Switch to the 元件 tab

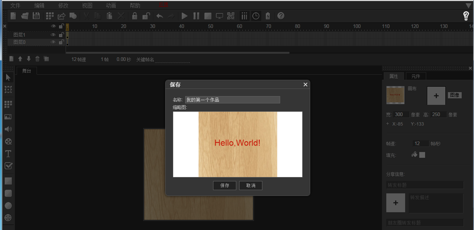(x=416, y=76)
